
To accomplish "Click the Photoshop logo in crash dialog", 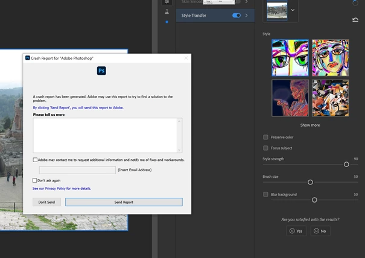I will [x=101, y=71].
